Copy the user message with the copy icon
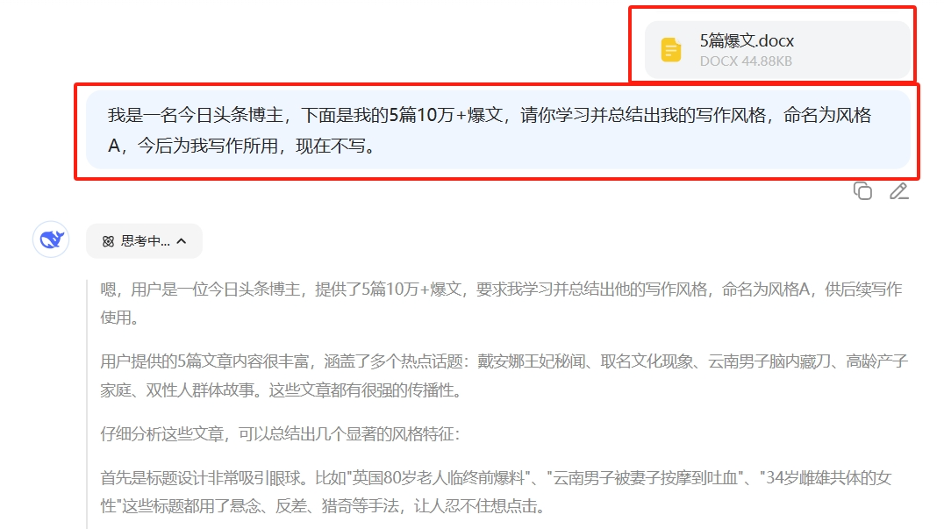 862,190
